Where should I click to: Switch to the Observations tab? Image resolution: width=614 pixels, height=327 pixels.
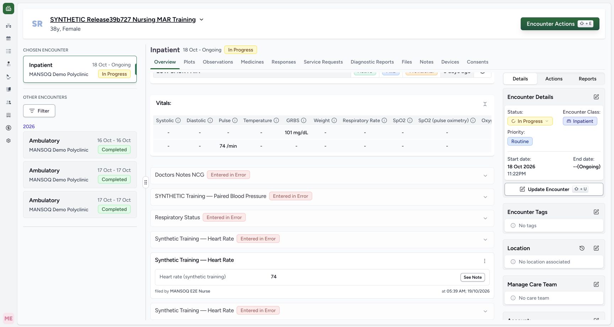(x=218, y=62)
